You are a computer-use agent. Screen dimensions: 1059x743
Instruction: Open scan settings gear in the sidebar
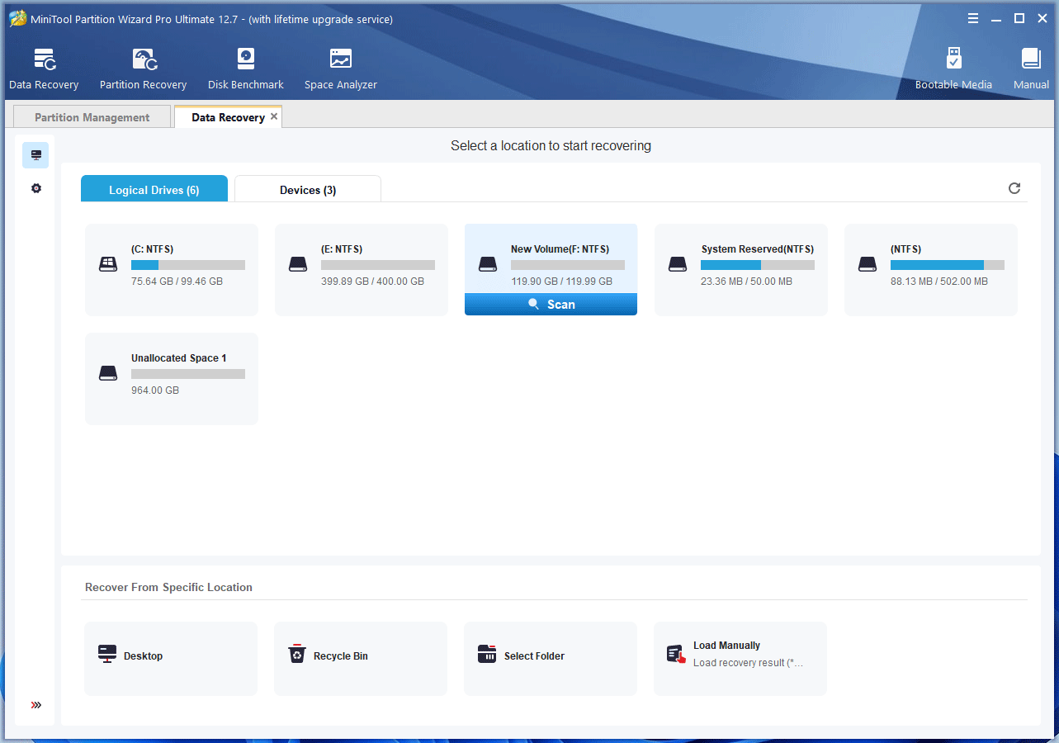click(35, 188)
